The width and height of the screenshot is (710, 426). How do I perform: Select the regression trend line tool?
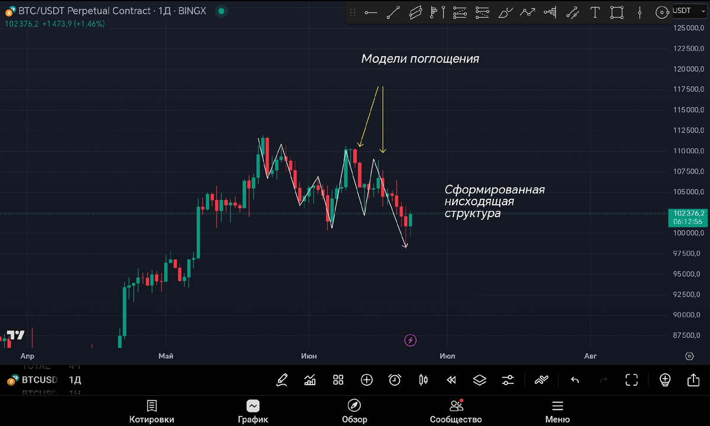pyautogui.click(x=572, y=12)
